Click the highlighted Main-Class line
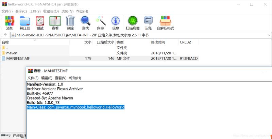This screenshot has height=139, width=272. (75, 107)
